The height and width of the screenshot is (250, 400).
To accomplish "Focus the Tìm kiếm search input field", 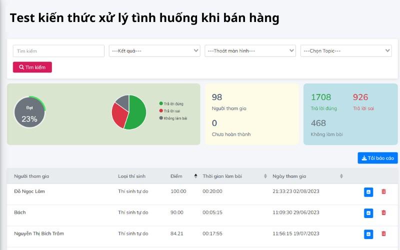I will coord(58,51).
